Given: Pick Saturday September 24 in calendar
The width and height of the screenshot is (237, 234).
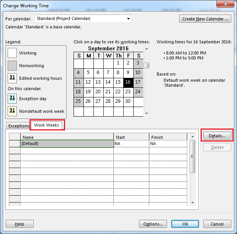Looking at the screenshot, I should pyautogui.click(x=138, y=92).
